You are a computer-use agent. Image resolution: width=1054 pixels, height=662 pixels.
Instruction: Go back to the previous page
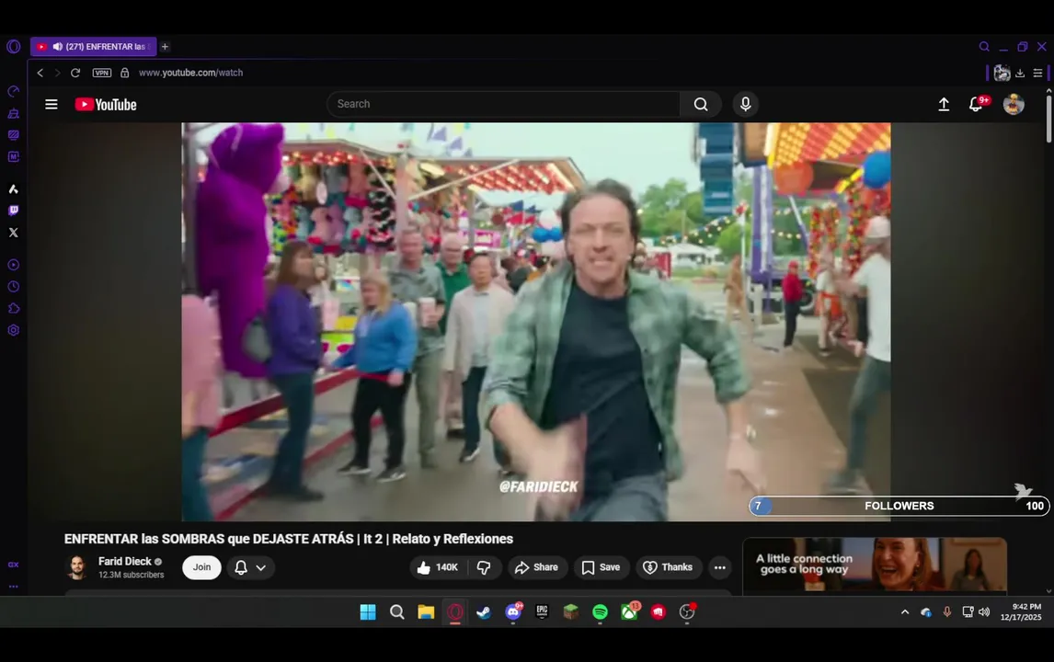pyautogui.click(x=40, y=73)
